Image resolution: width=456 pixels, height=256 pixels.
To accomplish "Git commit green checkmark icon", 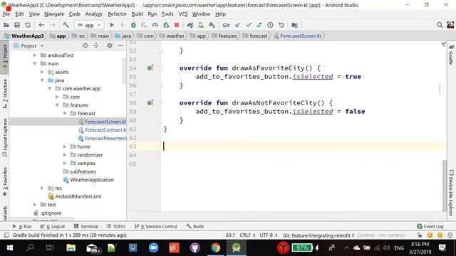I will pyautogui.click(x=249, y=26).
